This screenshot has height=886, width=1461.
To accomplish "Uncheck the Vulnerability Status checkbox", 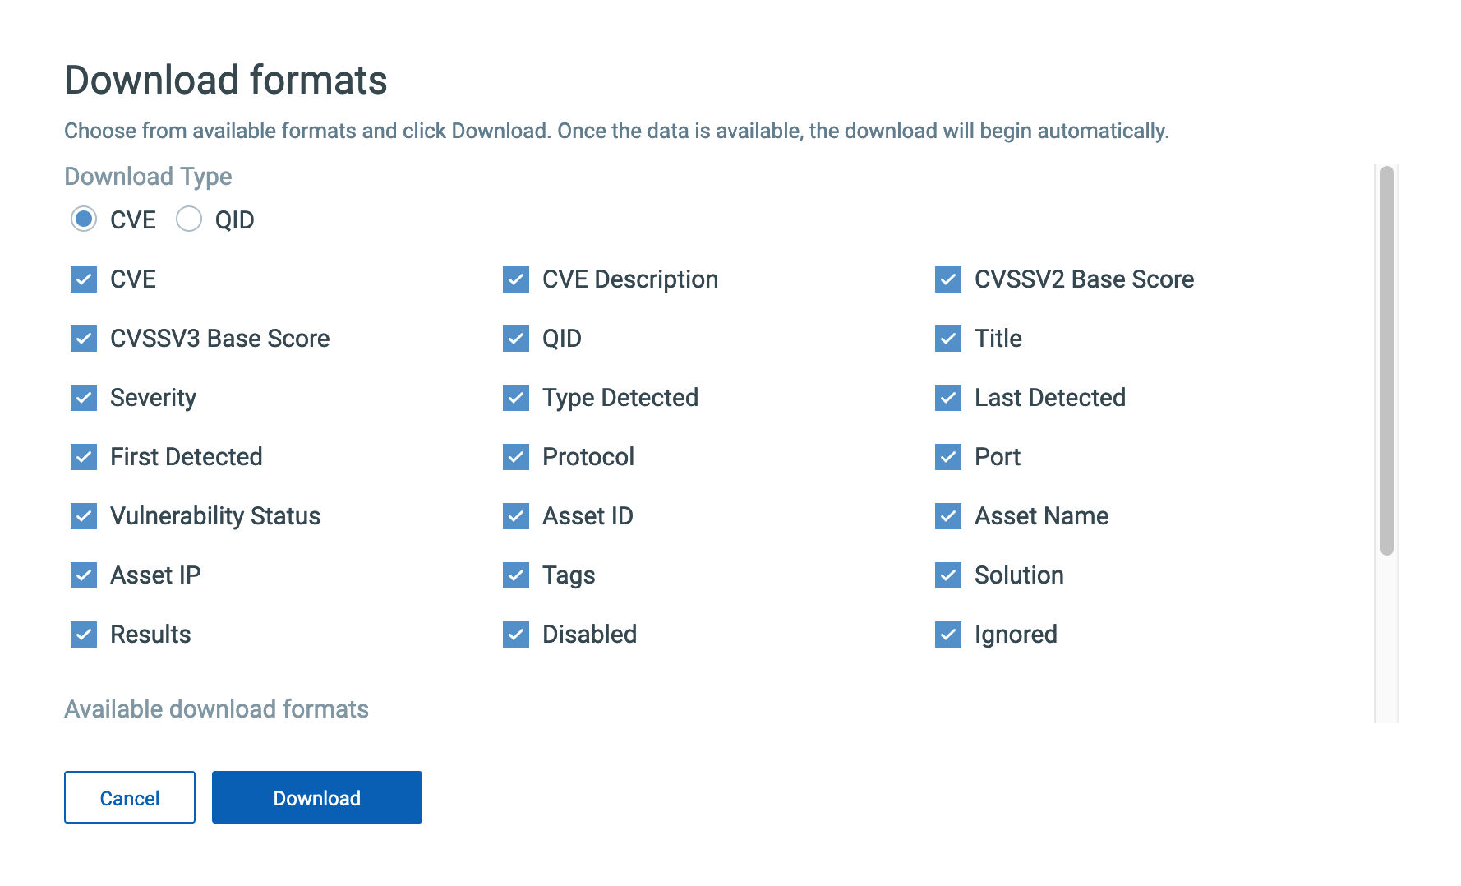I will [84, 516].
